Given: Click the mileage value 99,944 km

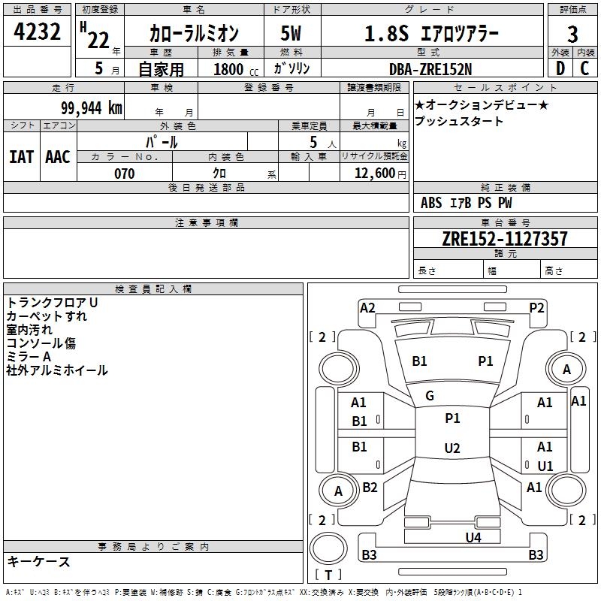Looking at the screenshot, I should coord(92,108).
